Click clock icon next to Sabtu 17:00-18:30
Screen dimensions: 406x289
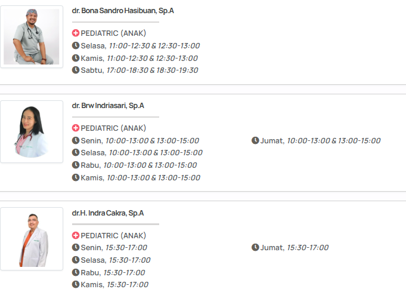[76, 70]
